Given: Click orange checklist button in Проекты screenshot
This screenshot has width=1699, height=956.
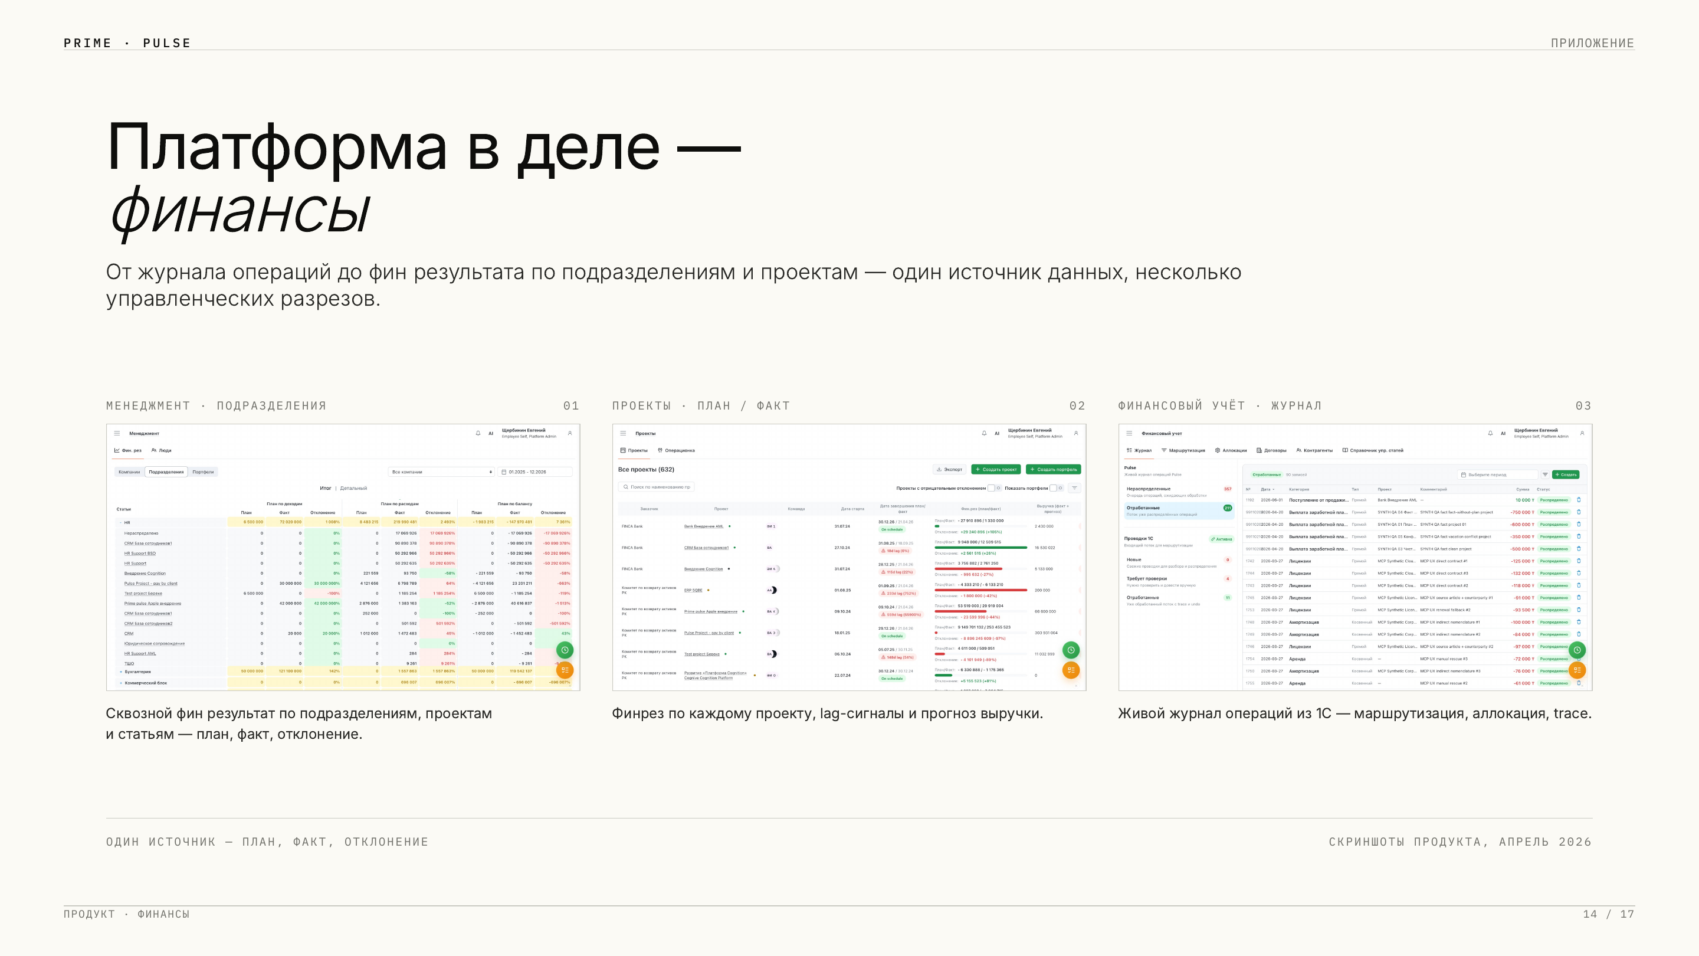Looking at the screenshot, I should tap(1071, 670).
